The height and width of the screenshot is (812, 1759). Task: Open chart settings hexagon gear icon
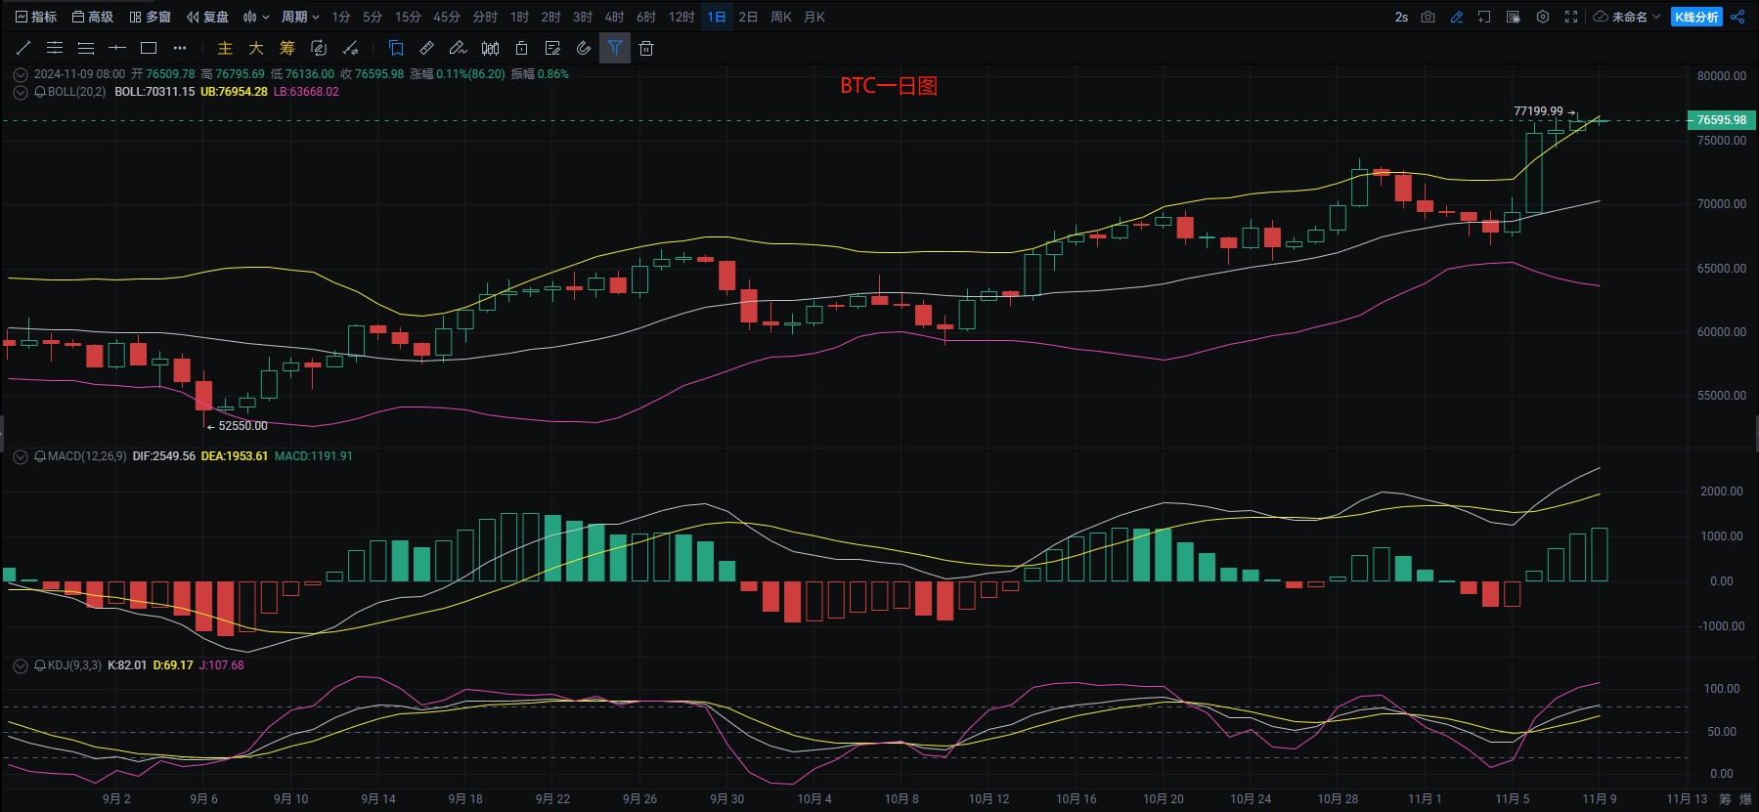click(x=1543, y=17)
